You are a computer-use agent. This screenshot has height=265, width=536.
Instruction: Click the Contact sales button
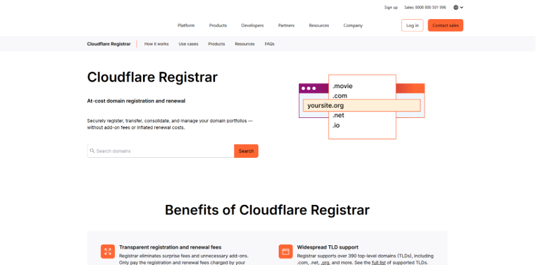coord(445,25)
